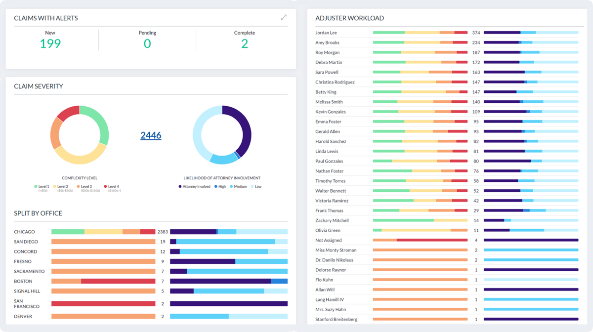Open the 2446 total claims link

click(151, 135)
